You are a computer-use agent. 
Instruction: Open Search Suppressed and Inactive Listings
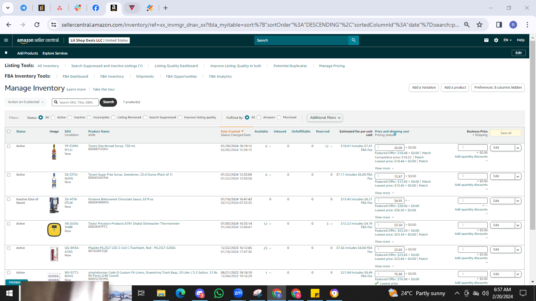(x=107, y=66)
